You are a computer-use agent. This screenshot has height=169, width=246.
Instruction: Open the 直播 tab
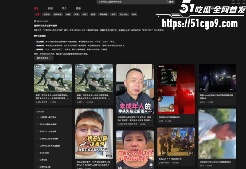(x=78, y=9)
